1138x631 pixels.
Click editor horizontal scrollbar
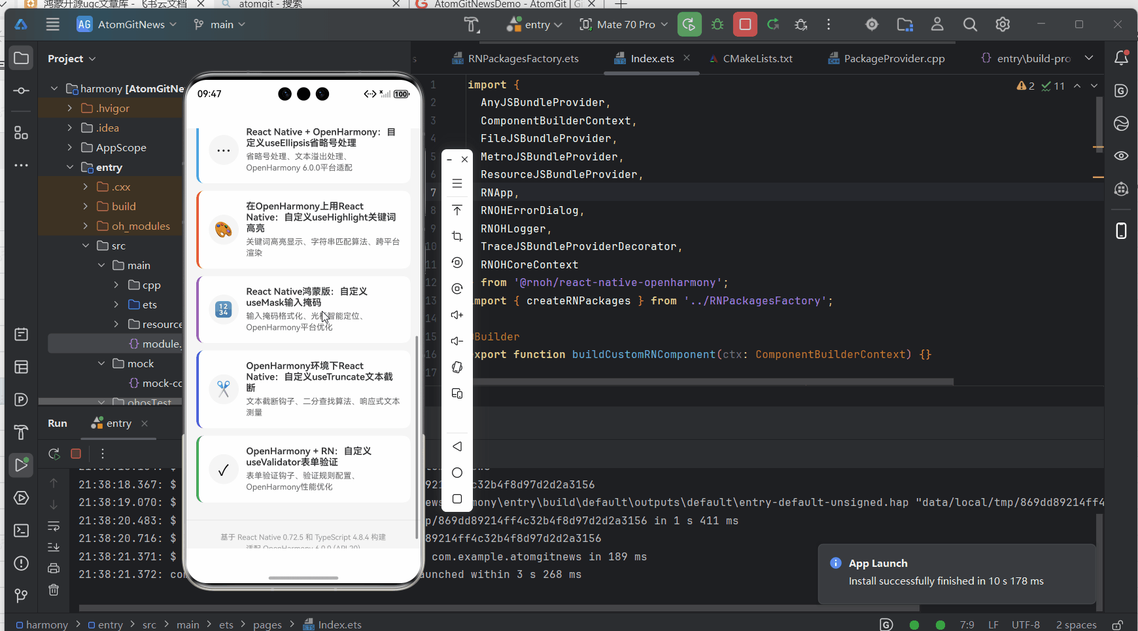(713, 381)
